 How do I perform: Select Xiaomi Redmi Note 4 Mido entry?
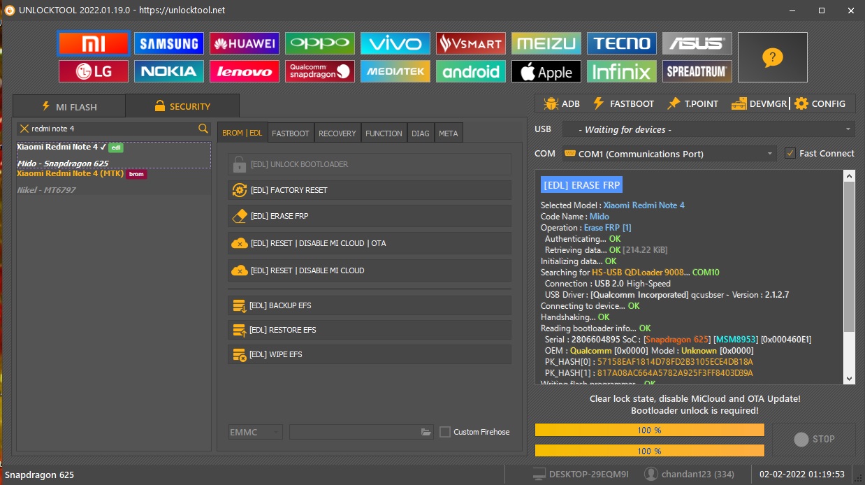(x=113, y=155)
